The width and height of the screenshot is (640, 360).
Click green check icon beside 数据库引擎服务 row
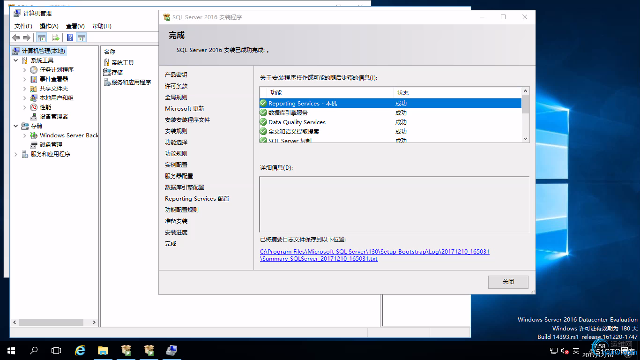point(263,112)
